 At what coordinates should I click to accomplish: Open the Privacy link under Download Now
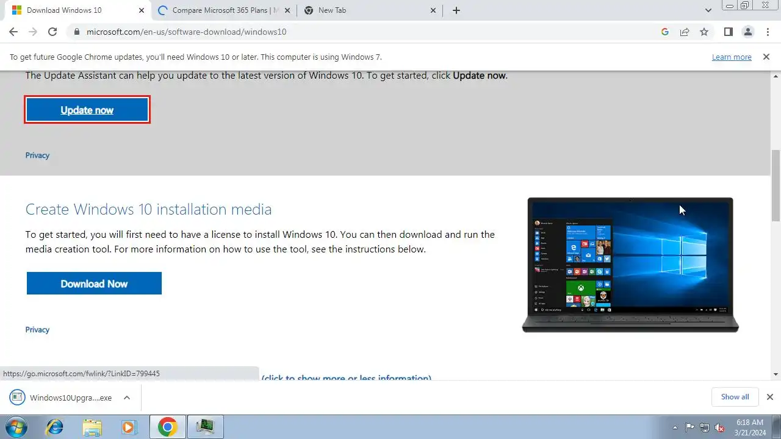tap(37, 330)
